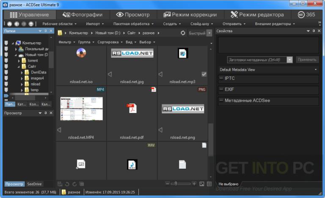The width and height of the screenshot is (325, 198).
Task: Go up one folder with up arrow icon
Action: pos(31,24)
